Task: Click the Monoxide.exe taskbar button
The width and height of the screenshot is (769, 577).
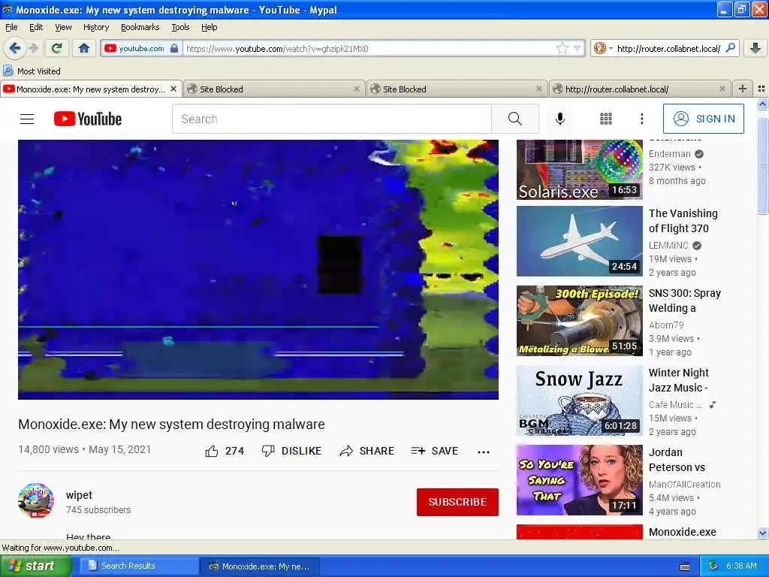Action: pos(261,566)
